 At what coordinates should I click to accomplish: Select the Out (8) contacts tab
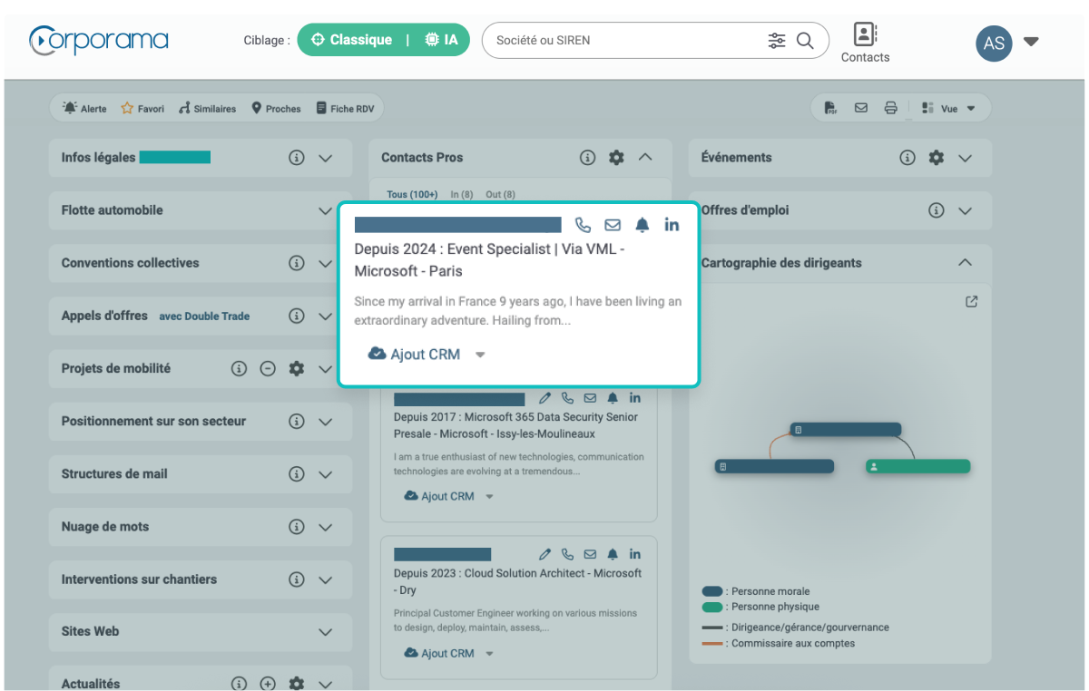501,194
